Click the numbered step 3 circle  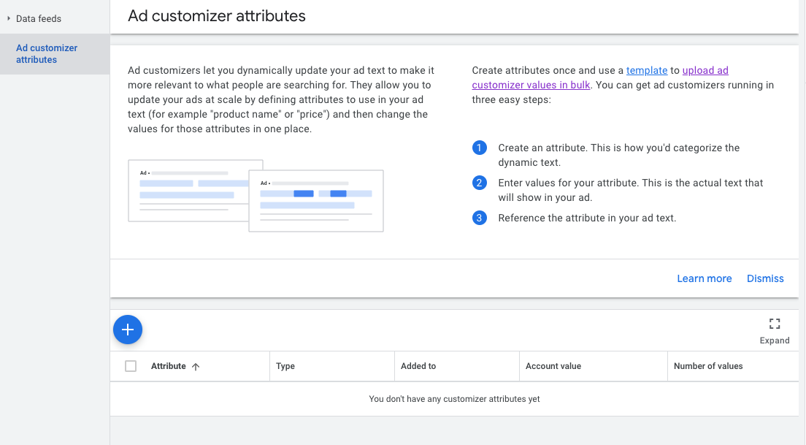tap(480, 218)
